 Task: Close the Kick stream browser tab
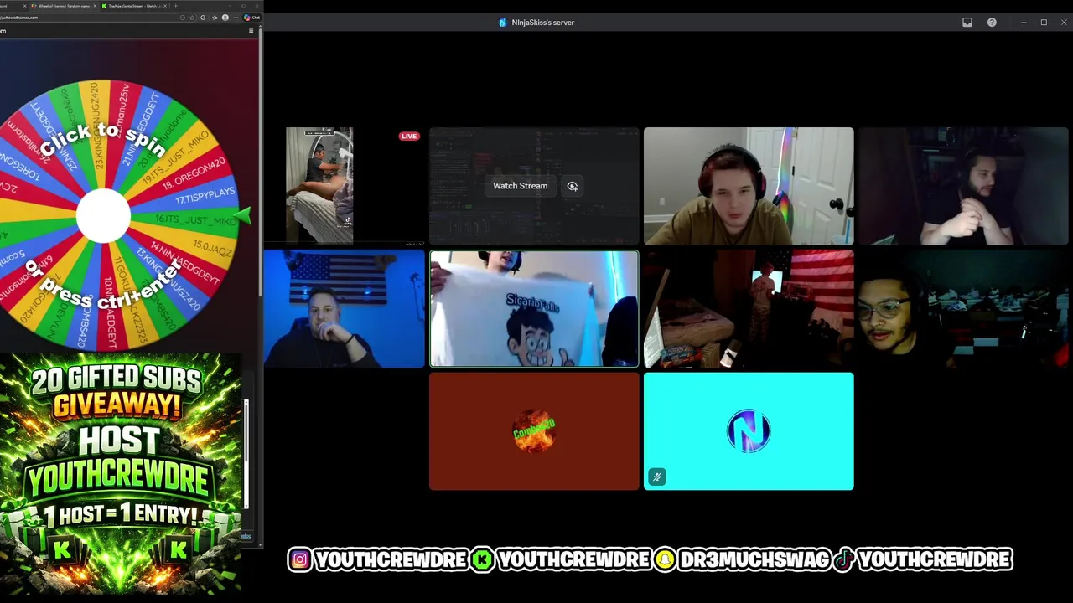(165, 6)
